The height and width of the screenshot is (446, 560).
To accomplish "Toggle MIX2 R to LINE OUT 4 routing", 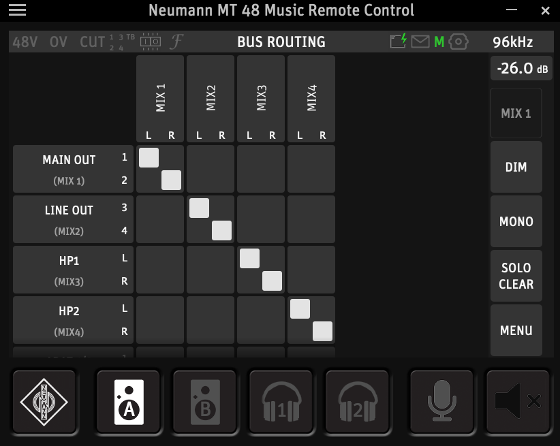I will (222, 230).
